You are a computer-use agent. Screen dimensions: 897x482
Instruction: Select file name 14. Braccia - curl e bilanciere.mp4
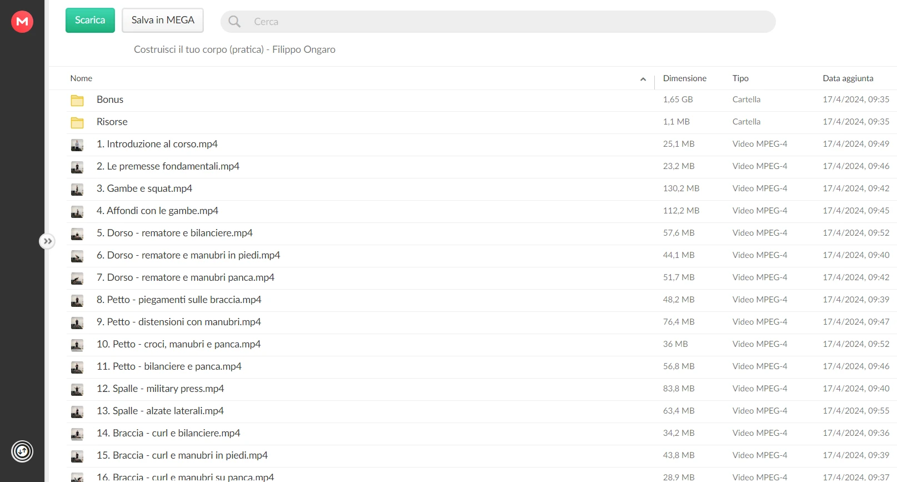[168, 433]
